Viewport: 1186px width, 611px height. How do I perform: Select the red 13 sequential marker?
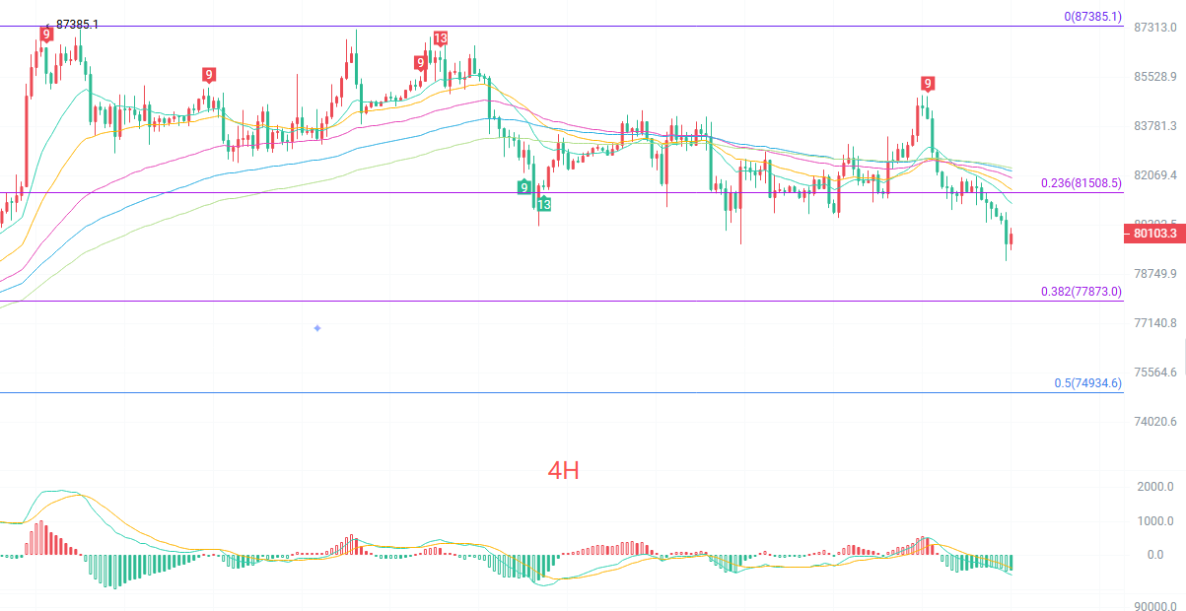coord(440,38)
